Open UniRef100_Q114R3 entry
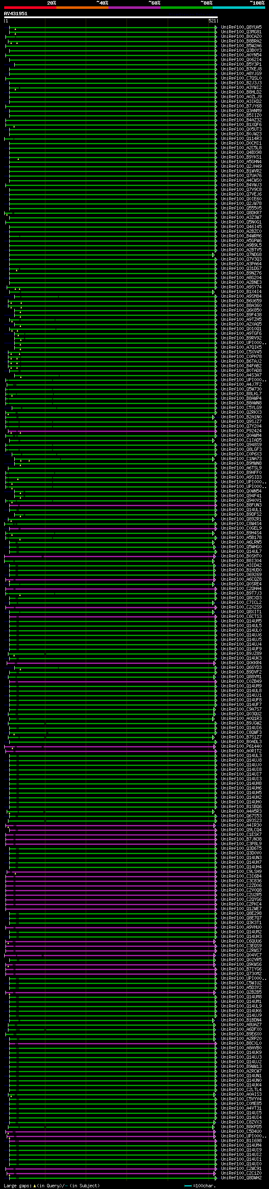Screen dimensions: 269x1189 (241, 138)
